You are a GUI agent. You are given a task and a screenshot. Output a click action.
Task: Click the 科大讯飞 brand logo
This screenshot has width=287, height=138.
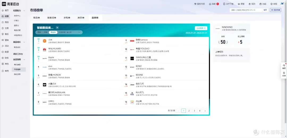coord(132,94)
